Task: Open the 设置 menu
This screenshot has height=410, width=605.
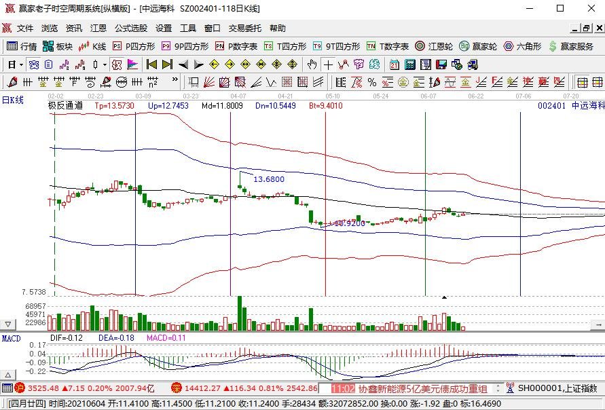Action: coord(164,28)
